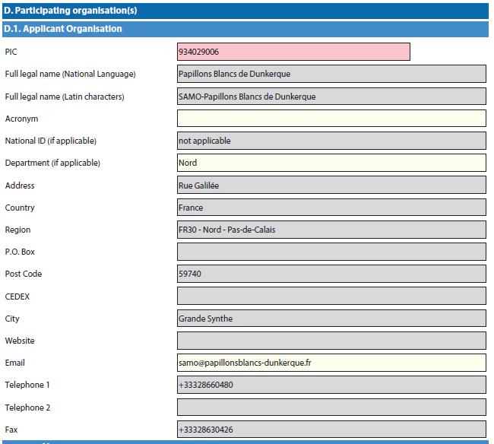Screen dimensions: 494x444
Task: Click the Department (if applicable) label
Action: pos(52,163)
